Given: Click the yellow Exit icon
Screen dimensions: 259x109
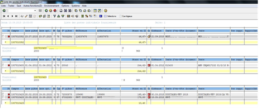Looking at the screenshot, I should tap(51, 11).
